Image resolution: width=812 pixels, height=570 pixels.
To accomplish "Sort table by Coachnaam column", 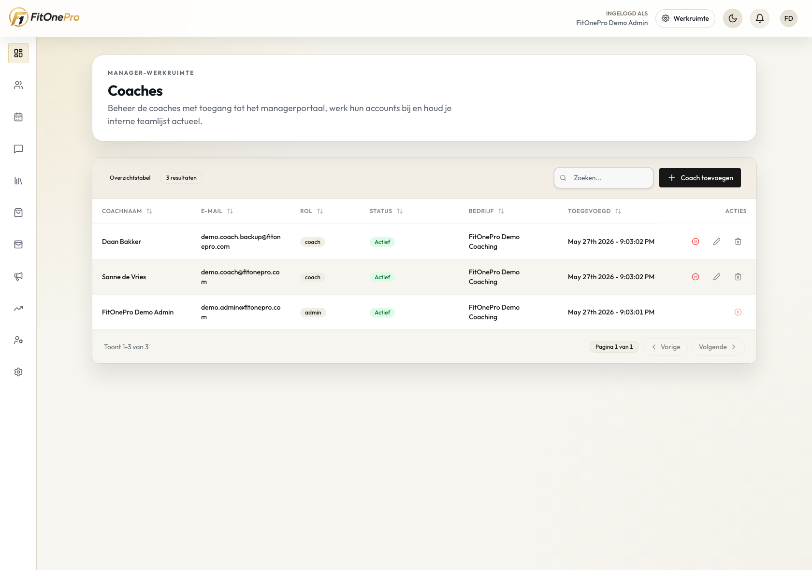I will tap(127, 211).
